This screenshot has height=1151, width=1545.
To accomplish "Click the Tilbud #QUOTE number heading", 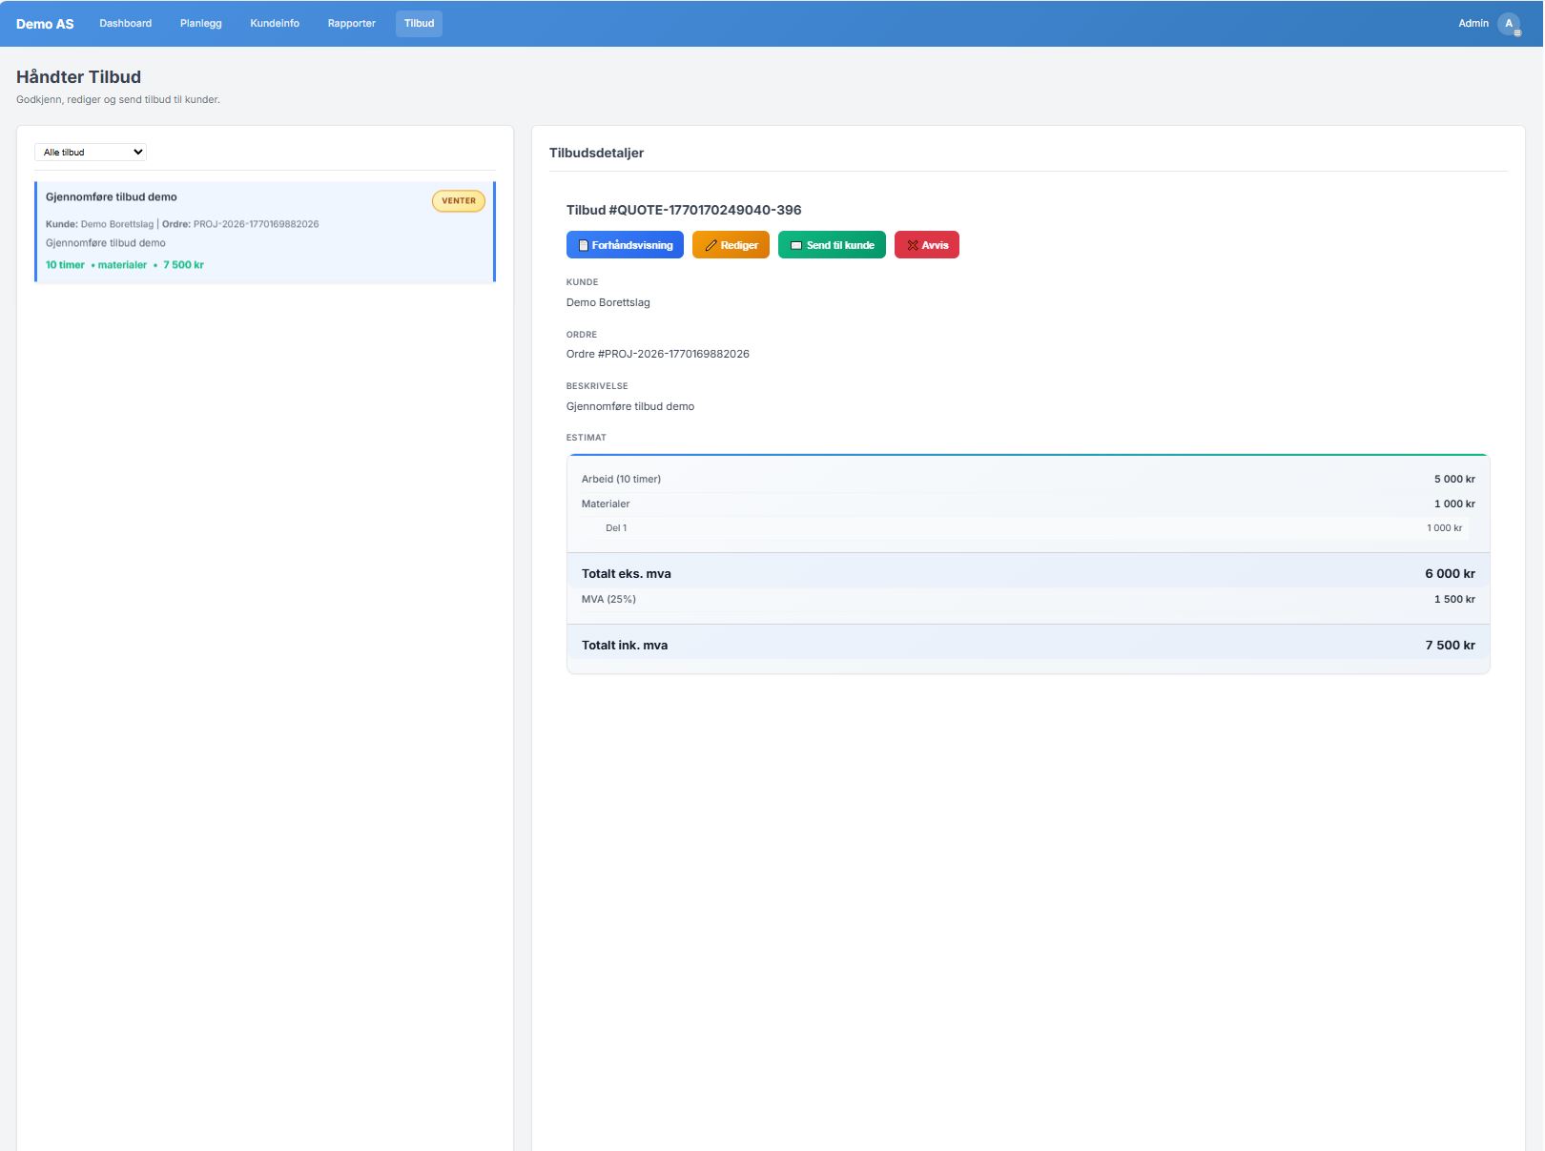I will coord(684,210).
